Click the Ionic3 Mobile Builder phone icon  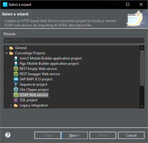click(x=16, y=58)
